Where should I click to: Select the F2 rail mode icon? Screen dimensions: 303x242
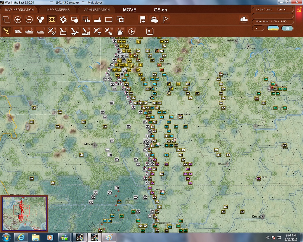18,31
